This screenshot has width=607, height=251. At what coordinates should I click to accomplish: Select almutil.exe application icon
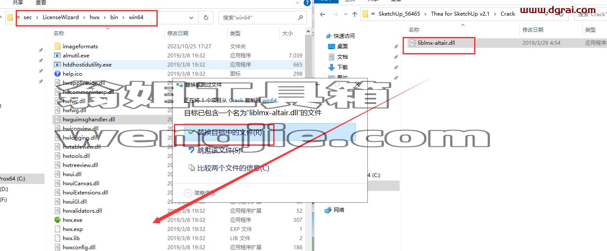tap(58, 55)
